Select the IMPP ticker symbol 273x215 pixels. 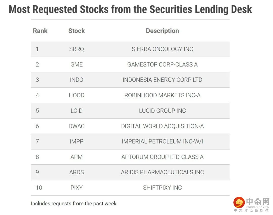click(x=76, y=141)
